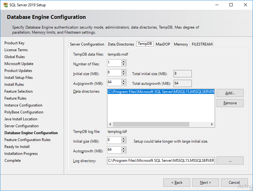Click the templog.ldf file name text
Screen dimensions: 253x191
117,132
